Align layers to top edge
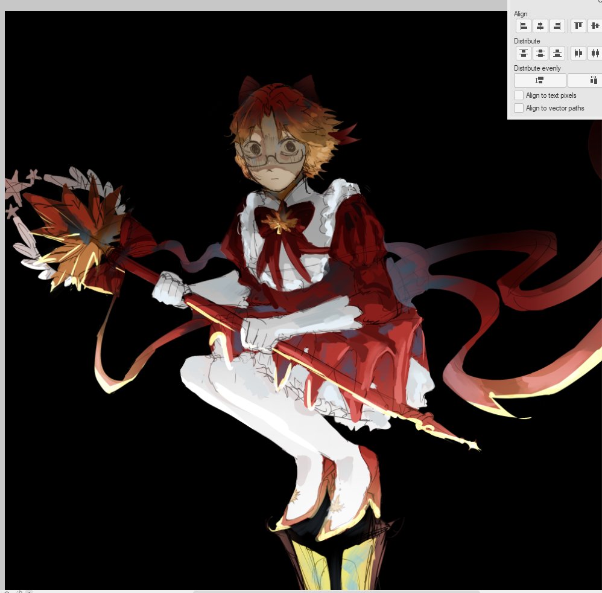602x593 pixels. [x=578, y=26]
